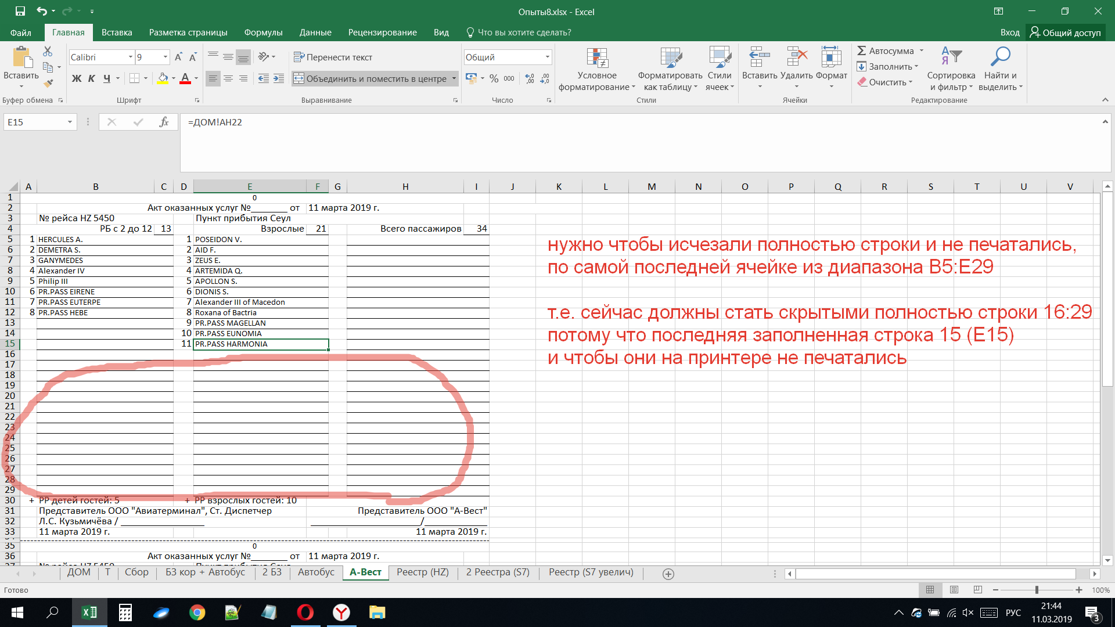1115x627 pixels.
Task: Open the Реестр (HZ) sheet tab
Action: point(423,572)
